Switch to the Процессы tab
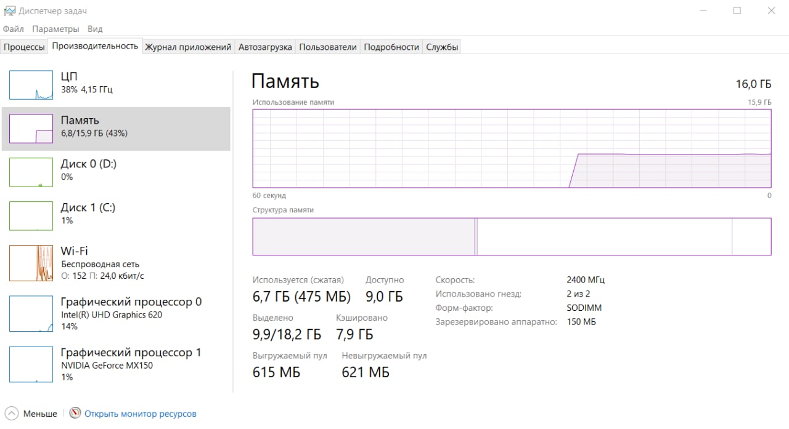 [25, 47]
